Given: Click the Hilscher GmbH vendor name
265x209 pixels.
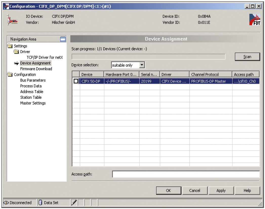Looking at the screenshot, I should [63, 22].
